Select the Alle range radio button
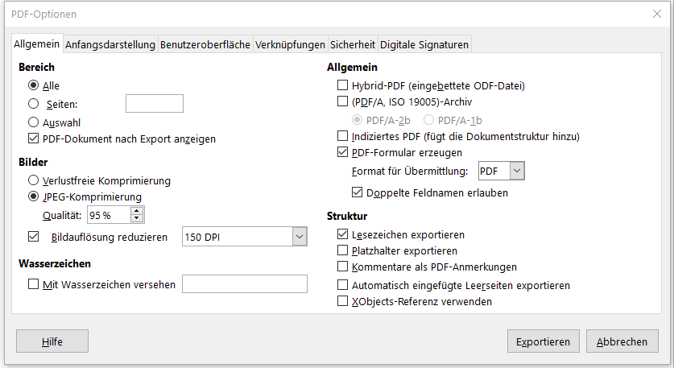The width and height of the screenshot is (674, 368). tap(33, 85)
